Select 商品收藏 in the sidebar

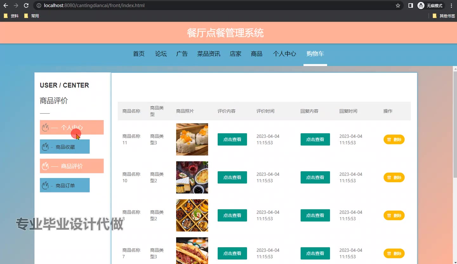pos(65,147)
